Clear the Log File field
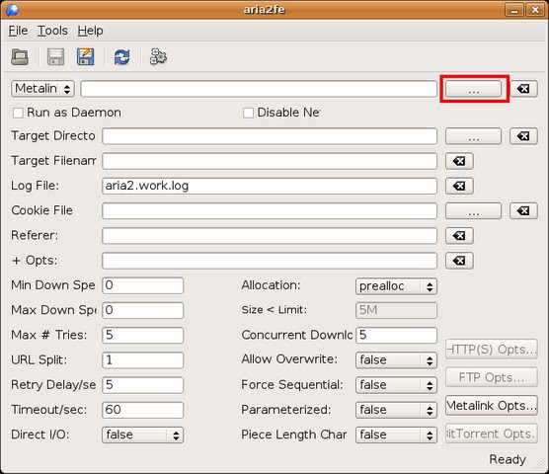The height and width of the screenshot is (474, 549). point(459,186)
